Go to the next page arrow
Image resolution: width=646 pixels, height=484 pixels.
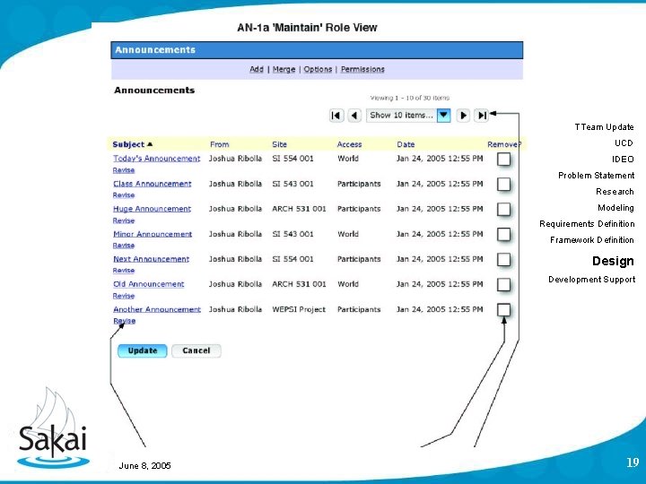[463, 116]
